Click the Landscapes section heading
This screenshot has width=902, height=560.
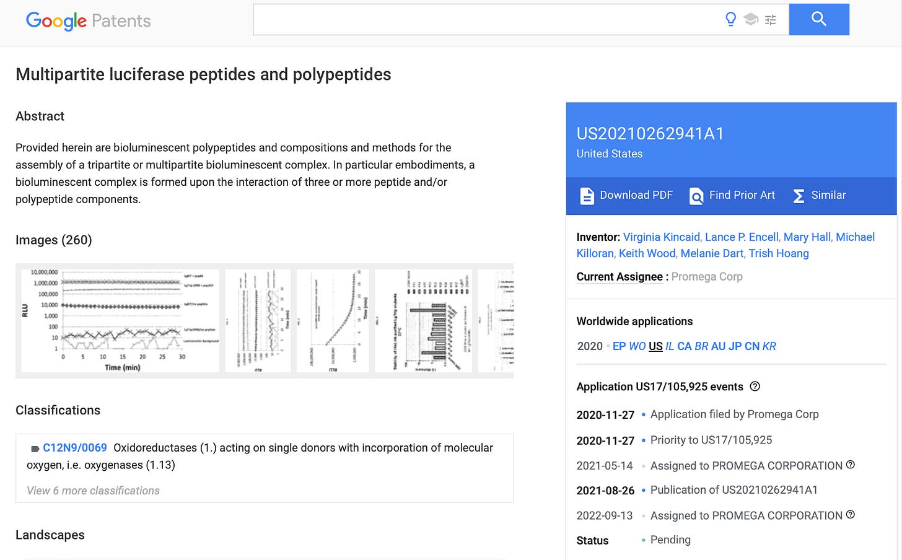coord(50,535)
